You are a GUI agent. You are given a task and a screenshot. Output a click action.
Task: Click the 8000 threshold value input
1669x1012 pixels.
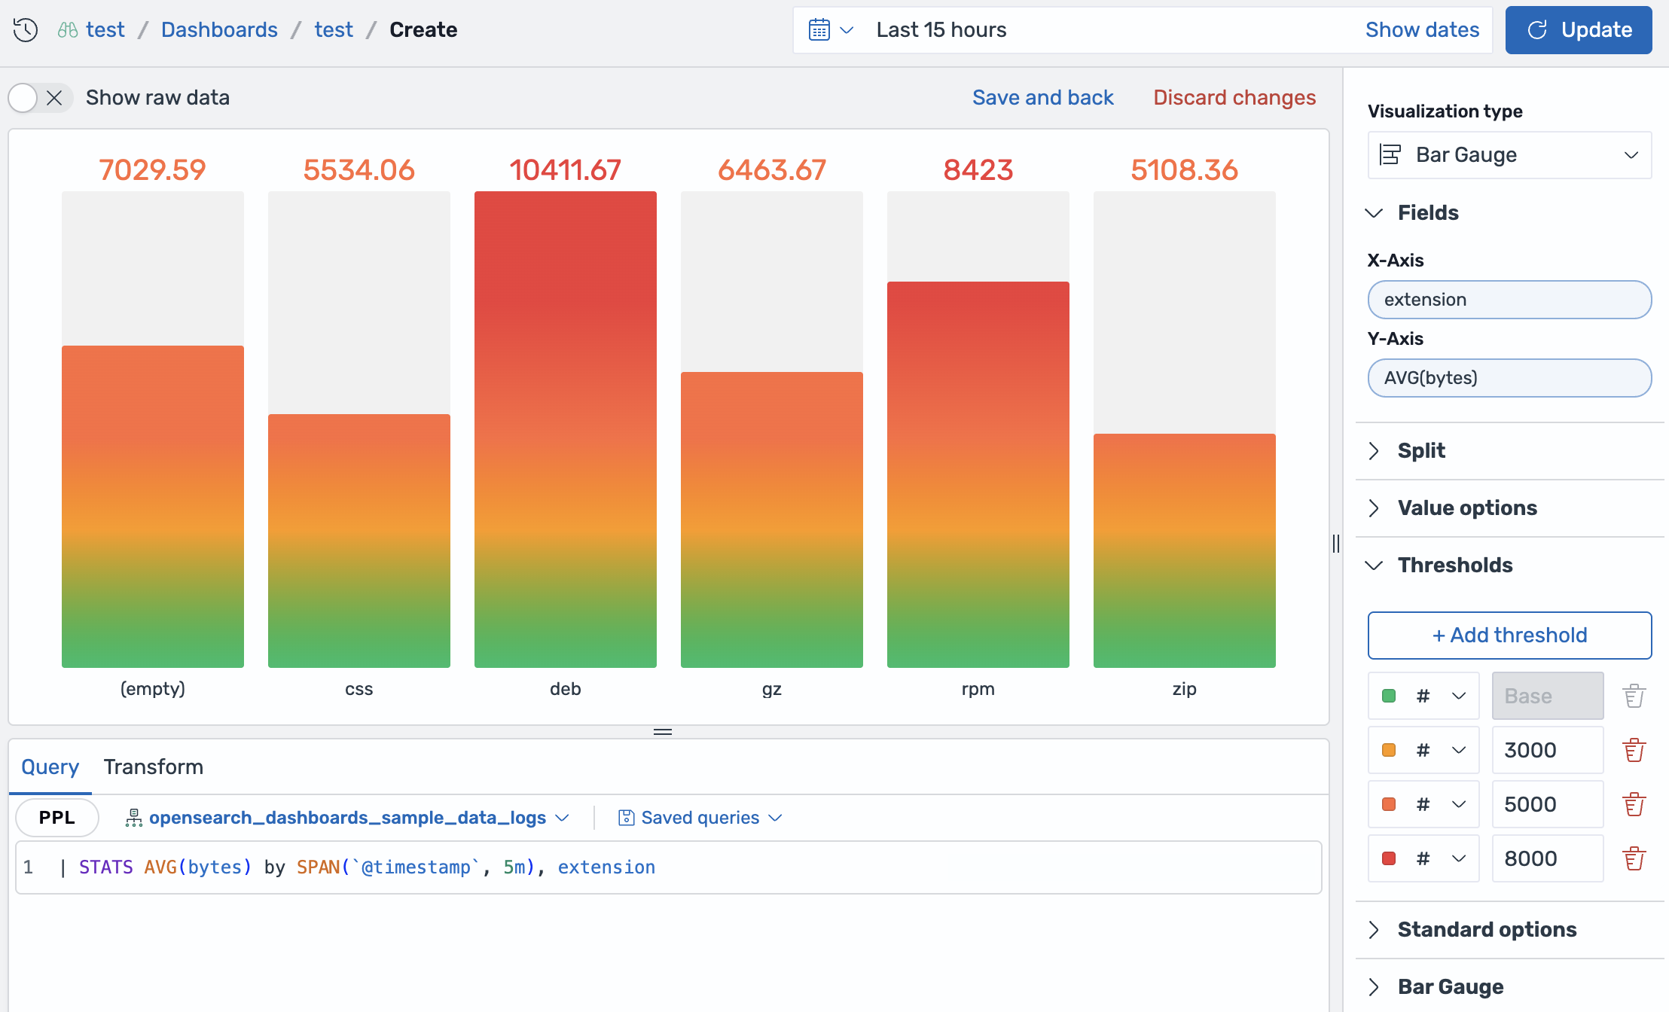pos(1547,858)
